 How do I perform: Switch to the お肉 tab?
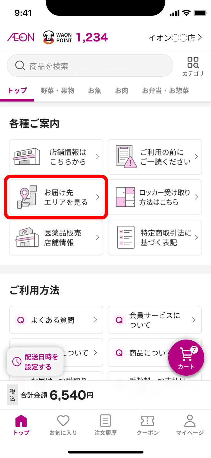click(x=122, y=91)
